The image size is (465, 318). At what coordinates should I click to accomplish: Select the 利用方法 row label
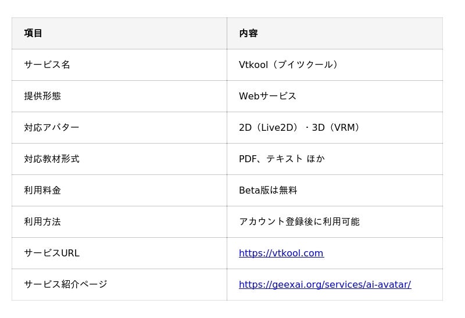click(42, 221)
